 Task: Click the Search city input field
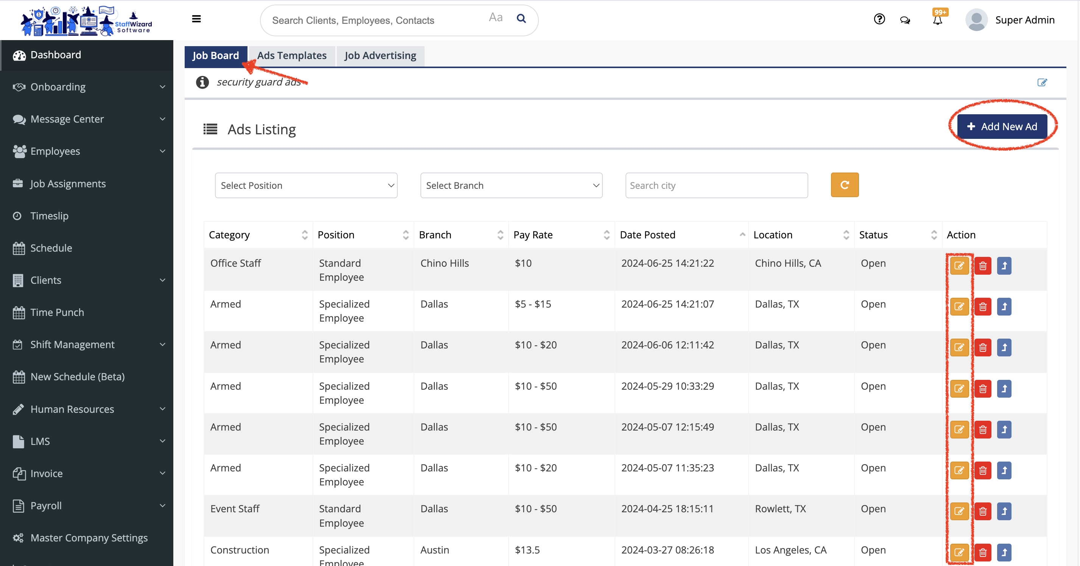coord(716,185)
